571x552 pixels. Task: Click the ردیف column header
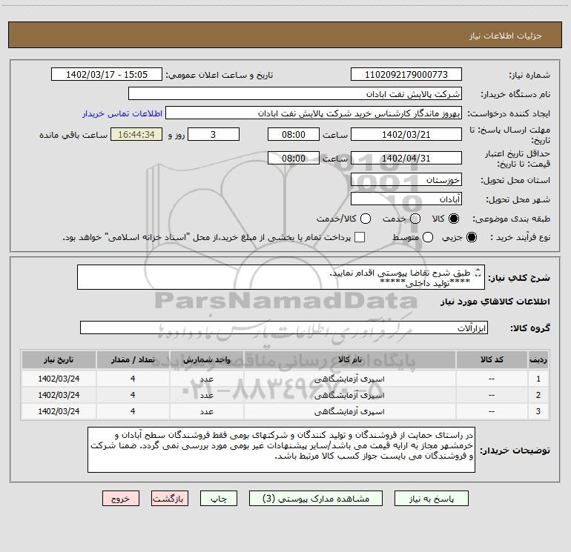[538, 360]
